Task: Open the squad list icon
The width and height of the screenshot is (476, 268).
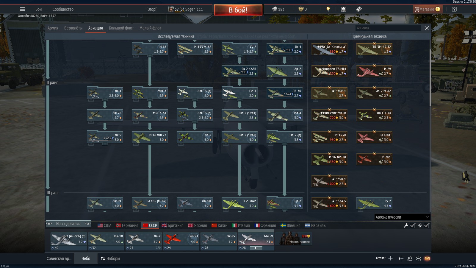Action: (x=401, y=258)
